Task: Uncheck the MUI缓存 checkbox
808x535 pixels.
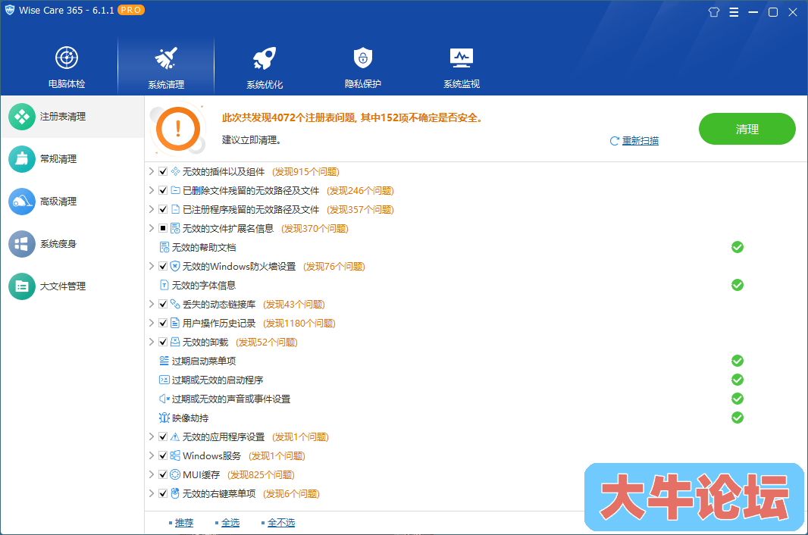Action: pos(163,474)
